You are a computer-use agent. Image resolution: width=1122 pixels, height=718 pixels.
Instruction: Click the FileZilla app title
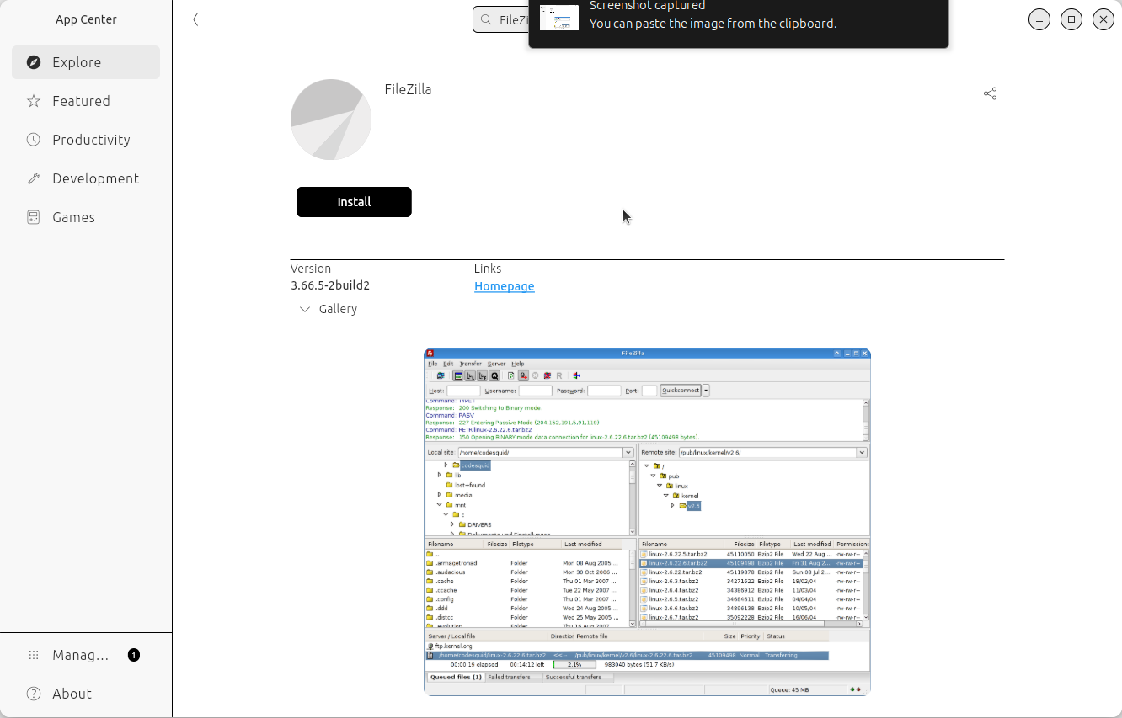(x=408, y=89)
